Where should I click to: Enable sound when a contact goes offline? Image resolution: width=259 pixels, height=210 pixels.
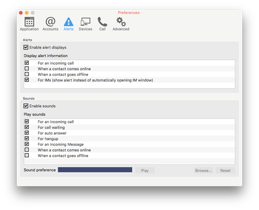pyautogui.click(x=27, y=156)
